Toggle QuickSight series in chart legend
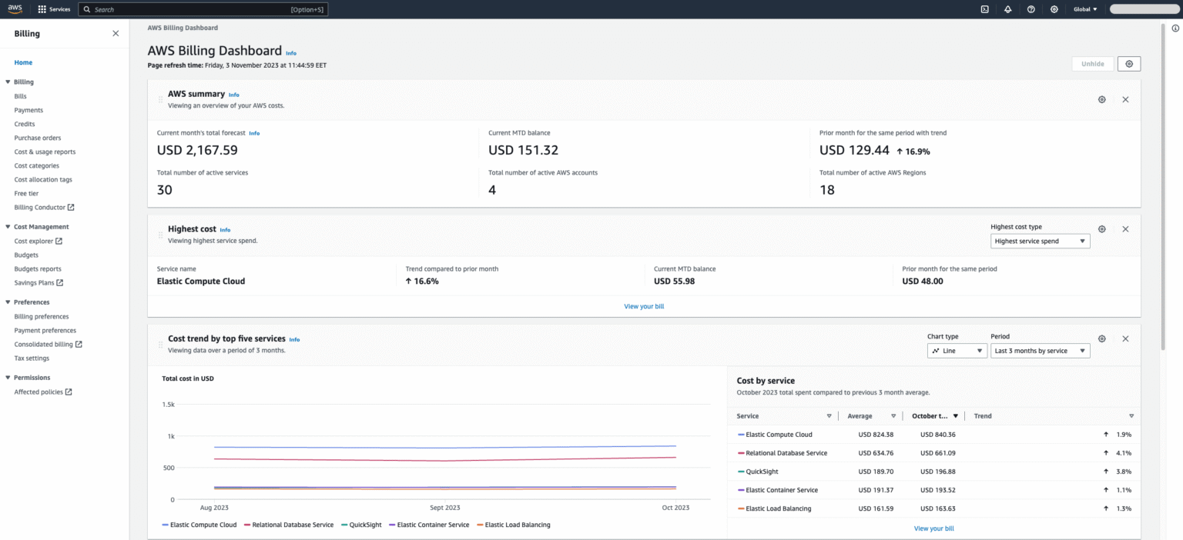 click(x=360, y=525)
